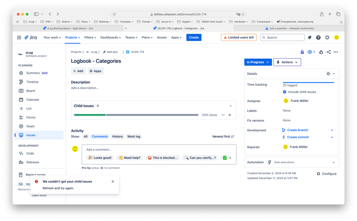
Task: Show History activity tab
Action: (118, 136)
